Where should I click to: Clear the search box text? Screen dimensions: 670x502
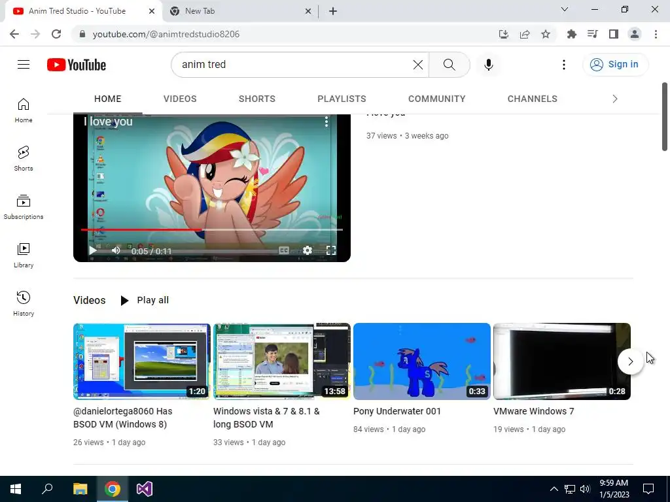(418, 65)
